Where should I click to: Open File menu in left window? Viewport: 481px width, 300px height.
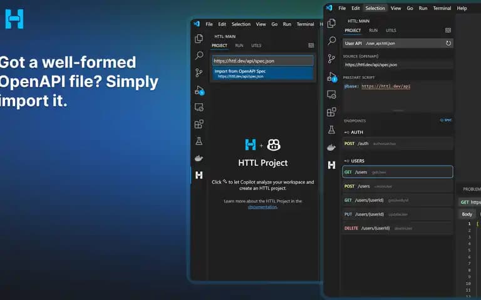(209, 24)
